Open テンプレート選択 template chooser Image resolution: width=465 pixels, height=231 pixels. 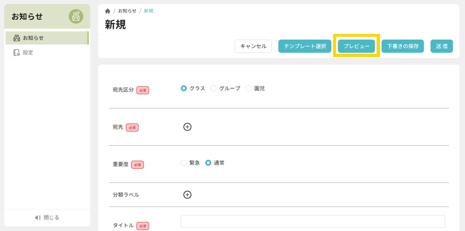(305, 46)
